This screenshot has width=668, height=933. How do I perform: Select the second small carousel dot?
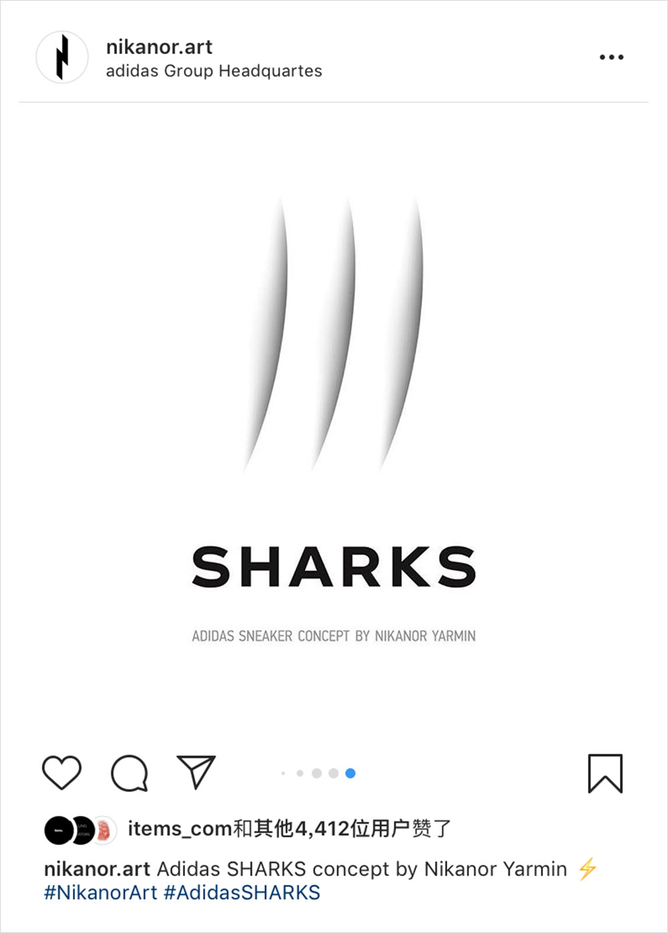tap(300, 773)
